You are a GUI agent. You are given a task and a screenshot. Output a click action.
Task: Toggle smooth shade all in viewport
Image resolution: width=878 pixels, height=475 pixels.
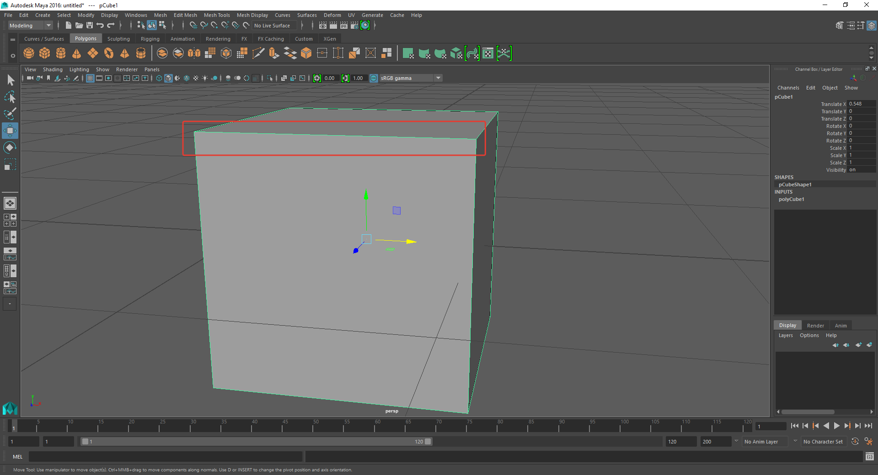point(168,78)
